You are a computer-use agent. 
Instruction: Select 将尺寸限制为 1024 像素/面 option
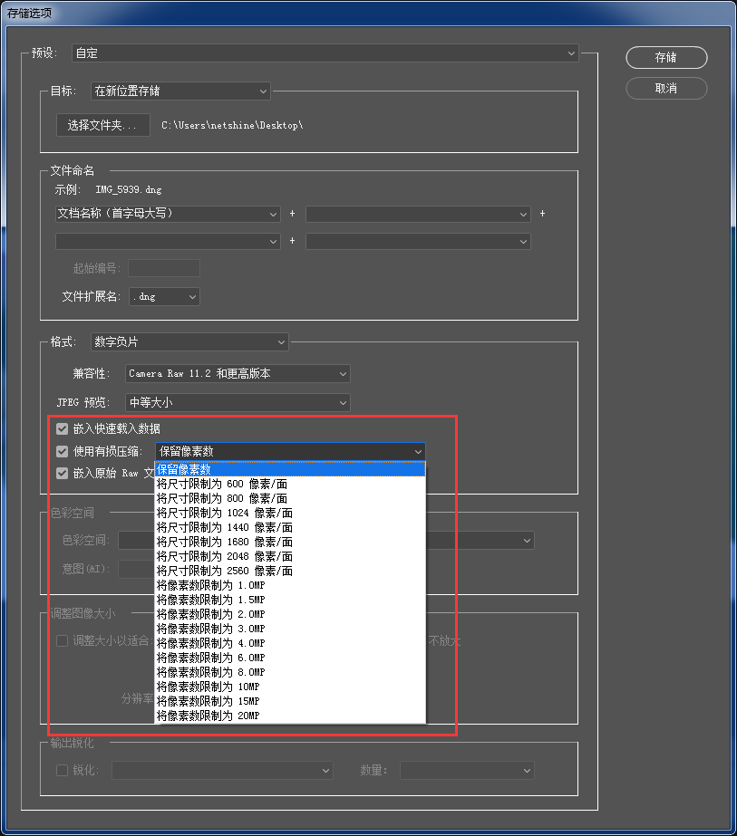pyautogui.click(x=290, y=513)
